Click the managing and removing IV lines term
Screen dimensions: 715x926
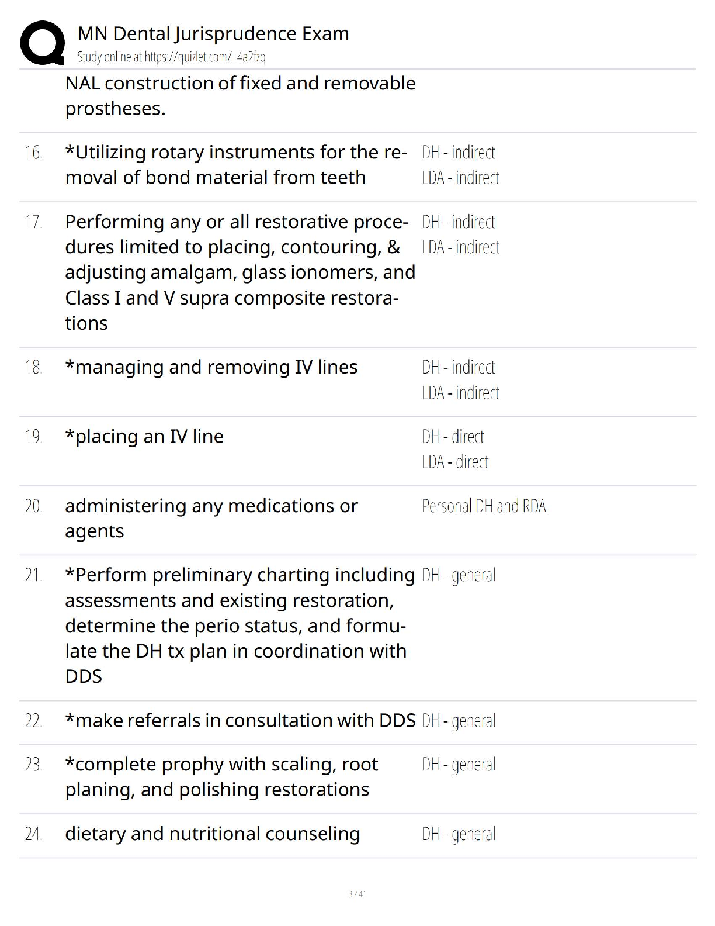[211, 367]
